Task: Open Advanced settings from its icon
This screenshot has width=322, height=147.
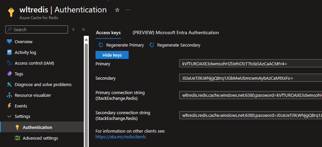Action: pos(17,138)
